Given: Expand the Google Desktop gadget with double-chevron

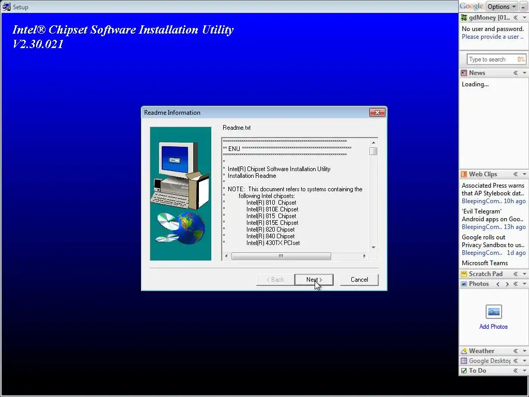Looking at the screenshot, I should (516, 361).
